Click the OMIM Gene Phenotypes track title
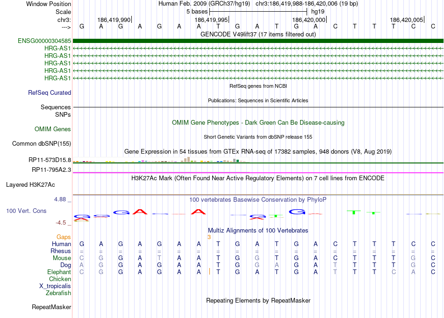The width and height of the screenshot is (444, 318). (258, 122)
